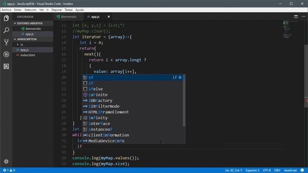Click the errors and warnings status indicator
308x173 pixels.
[x=9, y=170]
